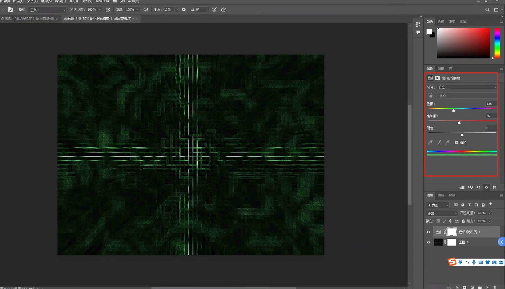Open the Sogou soft keyboard icon
The height and width of the screenshot is (289, 505).
click(x=481, y=262)
